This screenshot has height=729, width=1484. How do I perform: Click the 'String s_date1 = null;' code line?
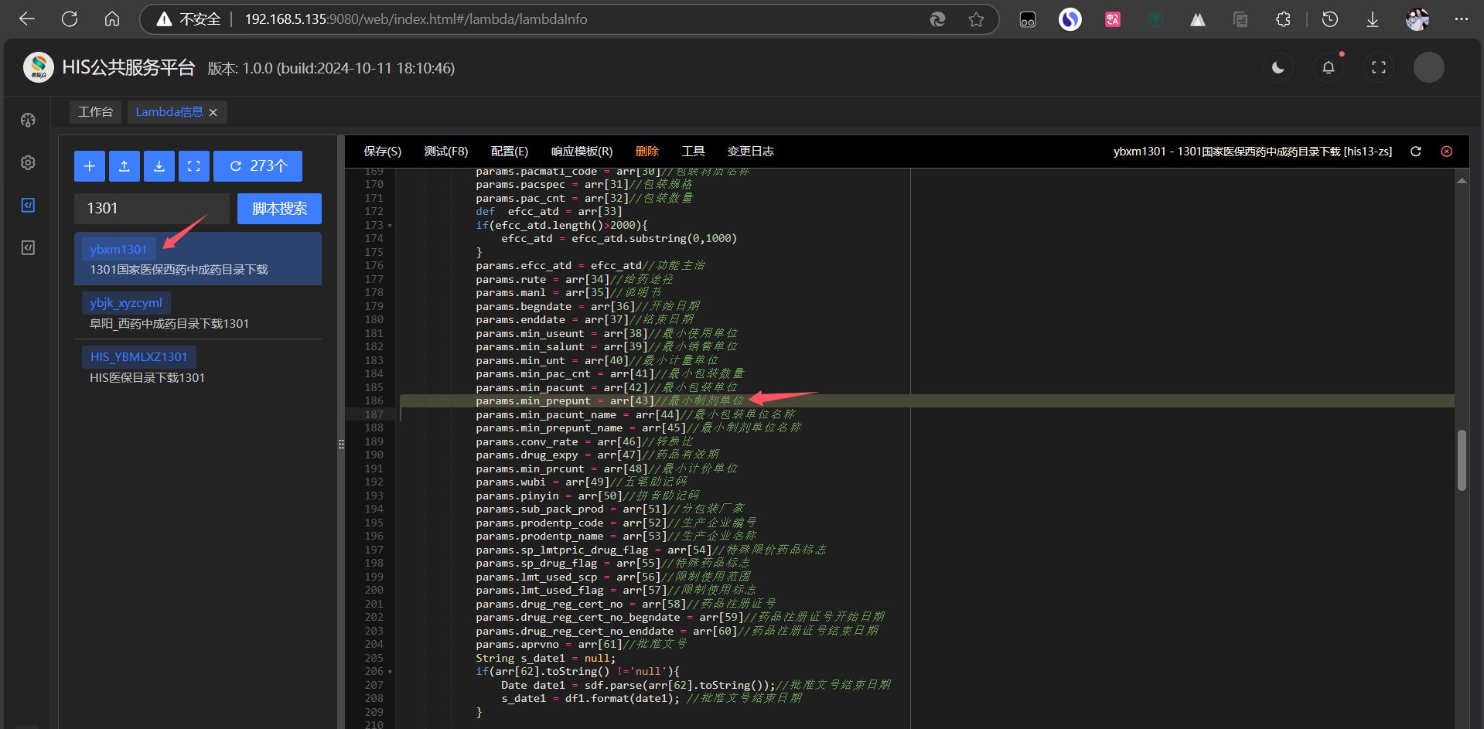tap(545, 658)
